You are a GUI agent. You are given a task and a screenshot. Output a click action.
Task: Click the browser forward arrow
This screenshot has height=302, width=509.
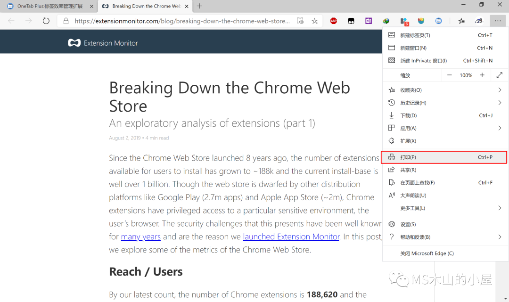pyautogui.click(x=29, y=21)
